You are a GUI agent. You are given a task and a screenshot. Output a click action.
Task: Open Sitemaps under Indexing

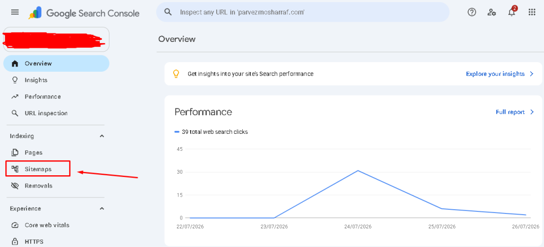pyautogui.click(x=38, y=169)
